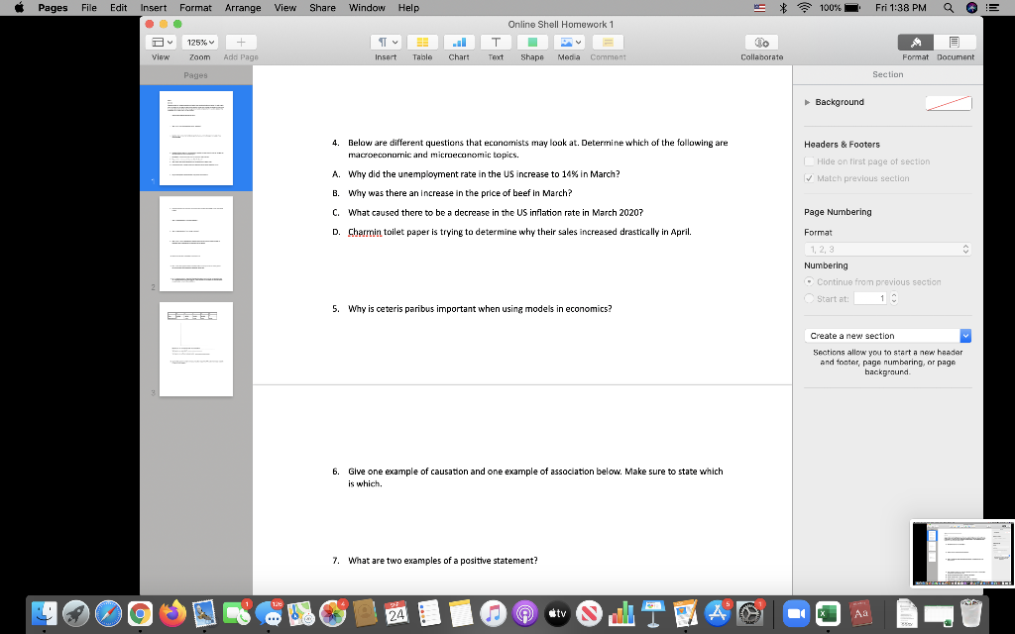Open the Share menu

coord(322,8)
